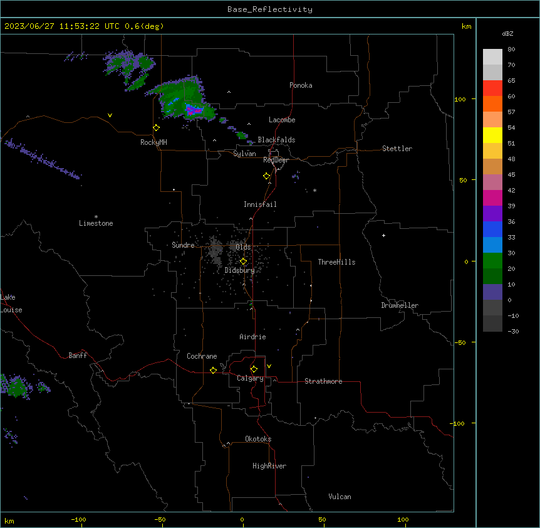Screen dimensions: 540x528
Task: Select the Limestone label
Action: coord(96,223)
